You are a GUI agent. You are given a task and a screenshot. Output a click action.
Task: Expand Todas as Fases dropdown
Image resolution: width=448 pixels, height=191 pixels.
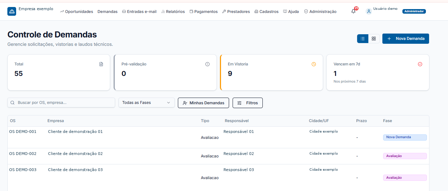[146, 102]
